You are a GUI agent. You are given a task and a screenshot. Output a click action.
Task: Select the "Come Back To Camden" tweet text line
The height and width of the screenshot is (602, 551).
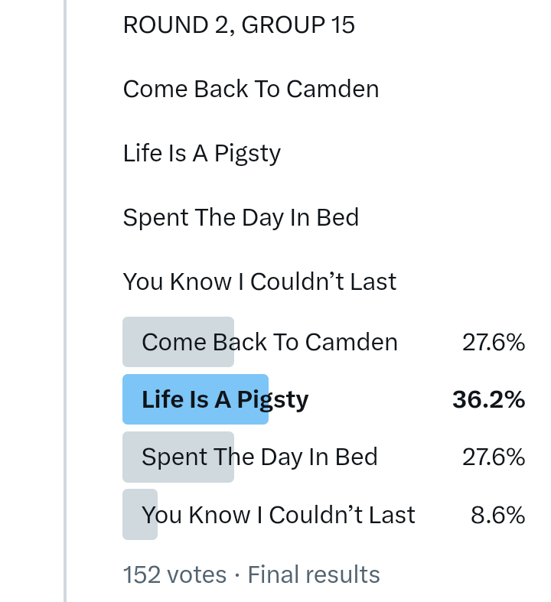point(251,89)
